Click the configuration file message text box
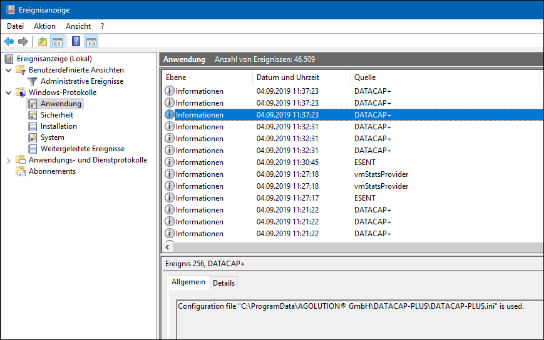 pos(360,319)
